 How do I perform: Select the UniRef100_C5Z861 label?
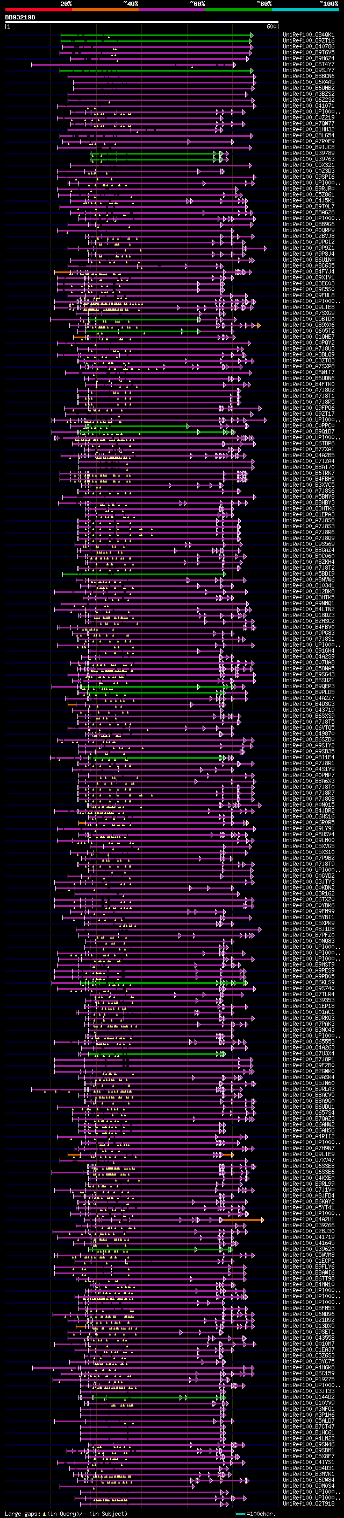tap(309, 194)
